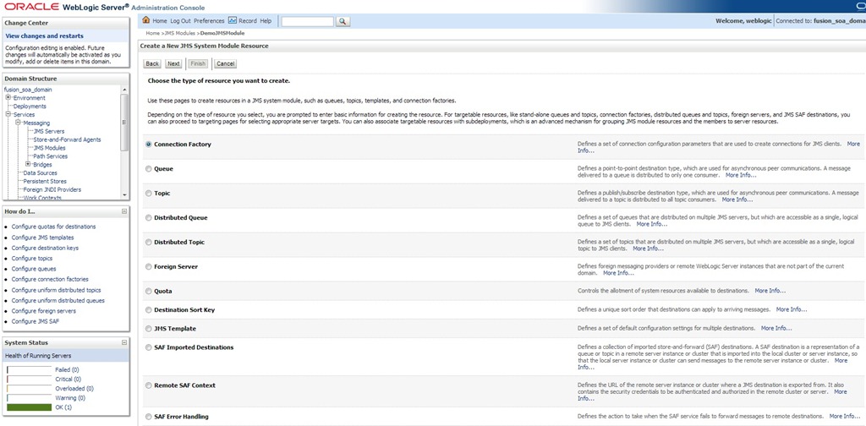Image resolution: width=866 pixels, height=426 pixels.
Task: Expand the Bridges tree node
Action: (x=29, y=164)
